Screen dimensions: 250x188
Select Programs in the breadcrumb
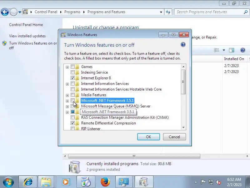pyautogui.click(x=72, y=12)
